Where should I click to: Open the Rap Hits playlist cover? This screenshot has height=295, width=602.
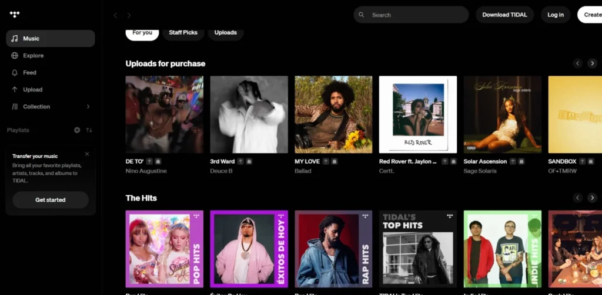[x=333, y=249]
